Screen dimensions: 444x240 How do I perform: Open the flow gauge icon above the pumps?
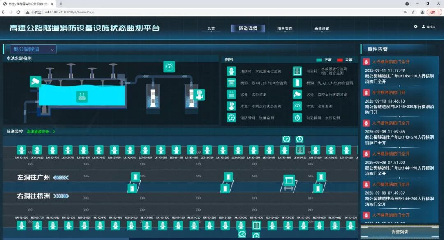point(169,66)
